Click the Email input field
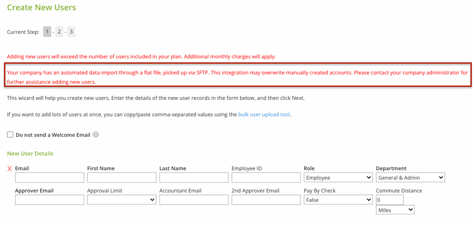The width and height of the screenshot is (474, 225). 50,178
